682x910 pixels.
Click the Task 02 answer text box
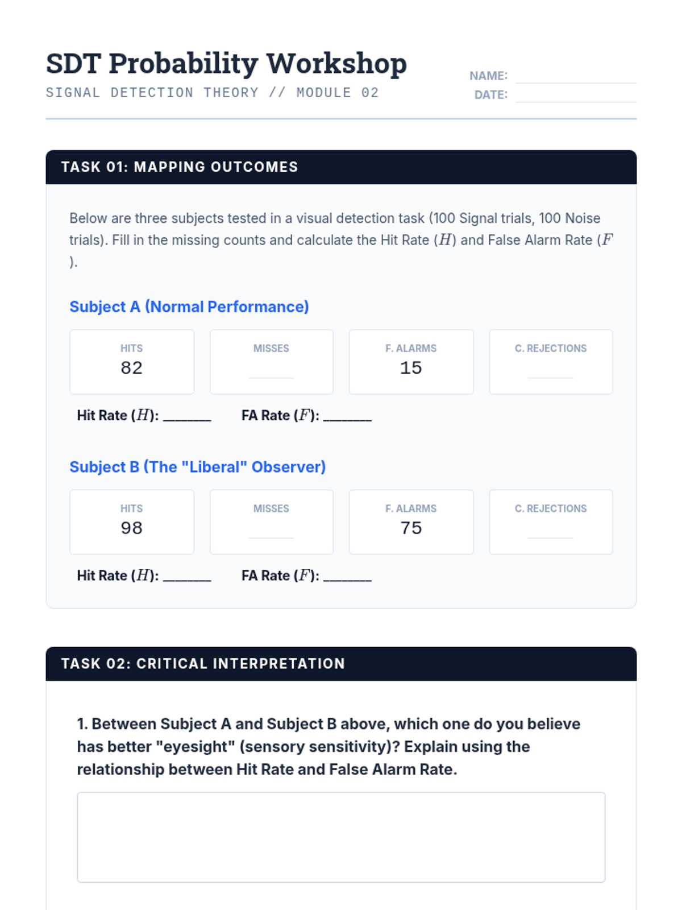[341, 837]
